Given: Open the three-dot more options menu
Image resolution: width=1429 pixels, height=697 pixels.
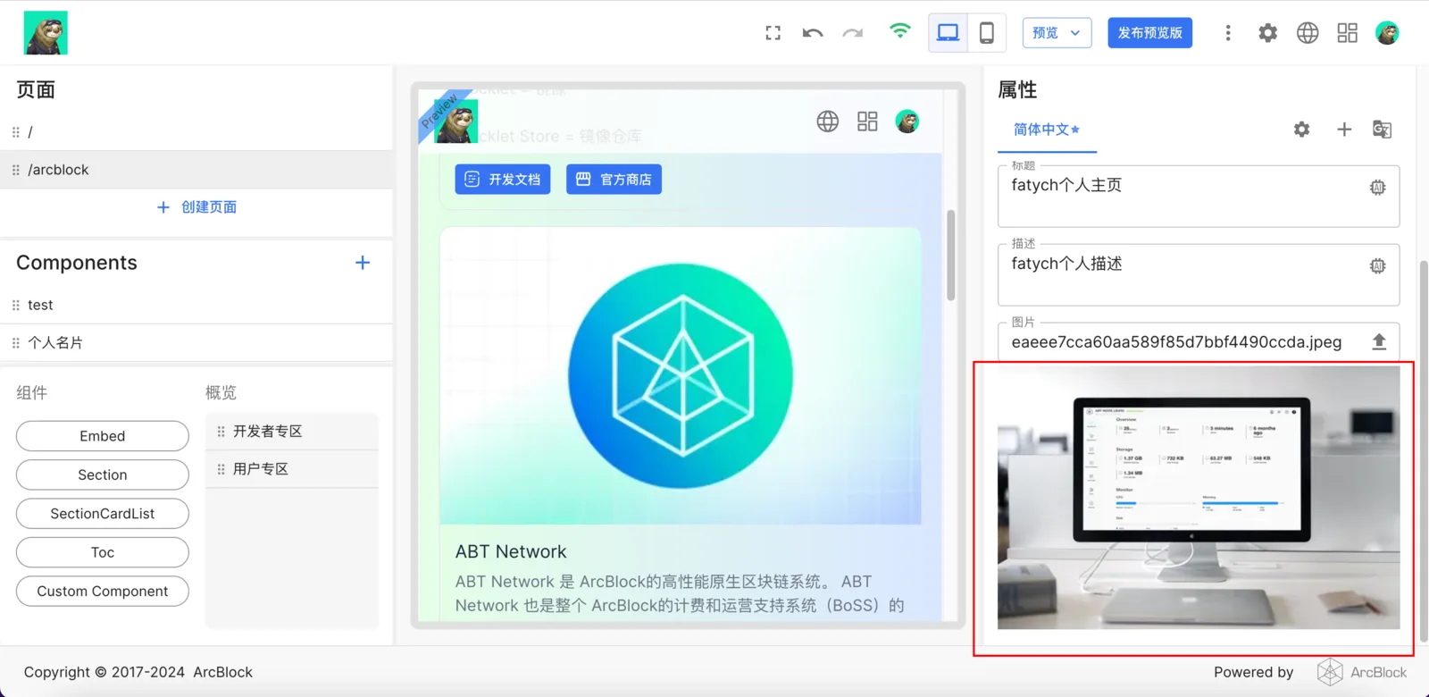Looking at the screenshot, I should pos(1228,33).
